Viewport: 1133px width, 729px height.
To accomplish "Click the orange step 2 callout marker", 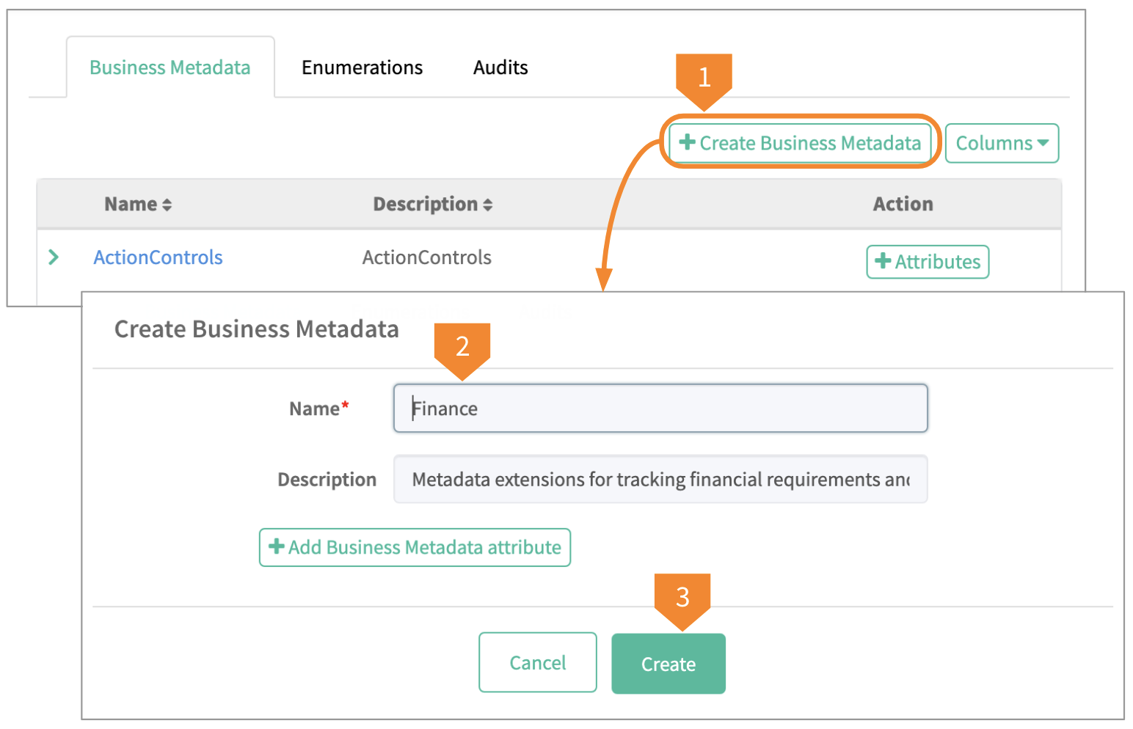I will pos(462,347).
